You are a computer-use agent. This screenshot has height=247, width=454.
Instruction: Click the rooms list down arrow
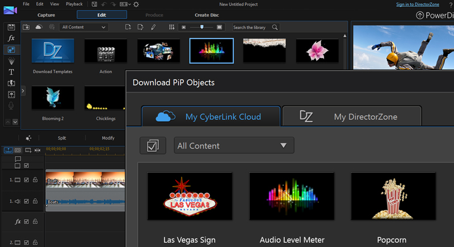[x=15, y=122]
